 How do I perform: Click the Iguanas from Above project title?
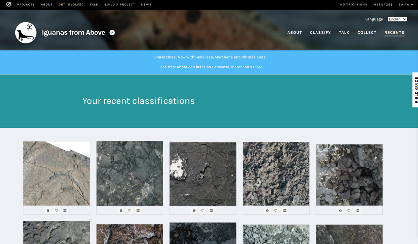(x=73, y=32)
